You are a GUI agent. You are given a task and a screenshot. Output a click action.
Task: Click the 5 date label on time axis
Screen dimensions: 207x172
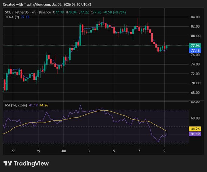(x=114, y=151)
